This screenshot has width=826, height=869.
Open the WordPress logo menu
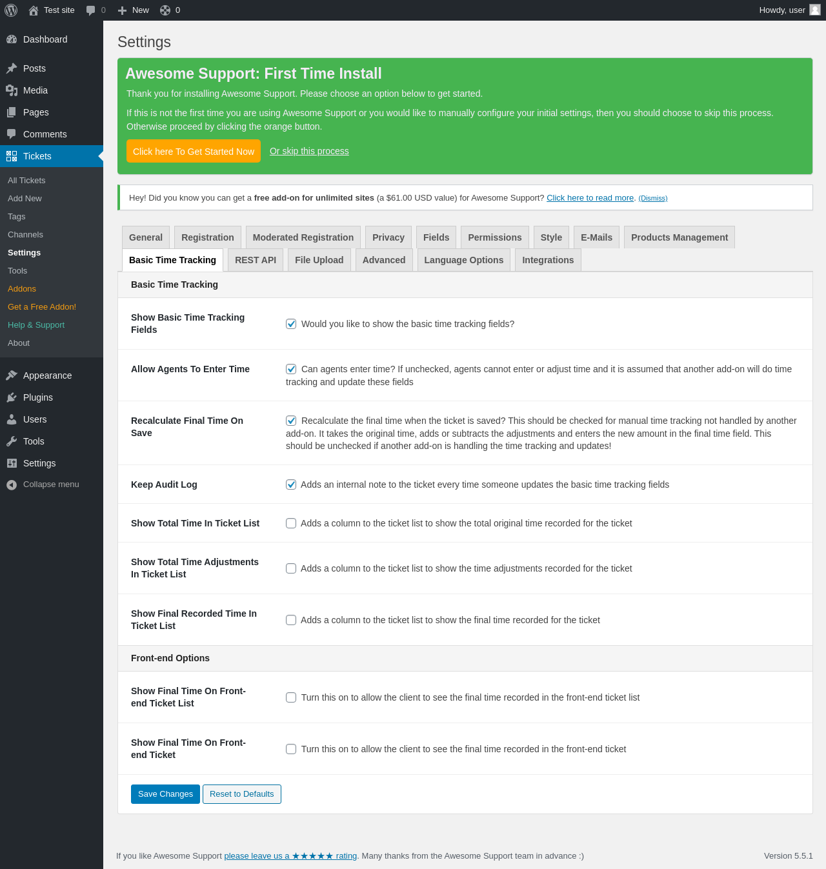point(11,10)
